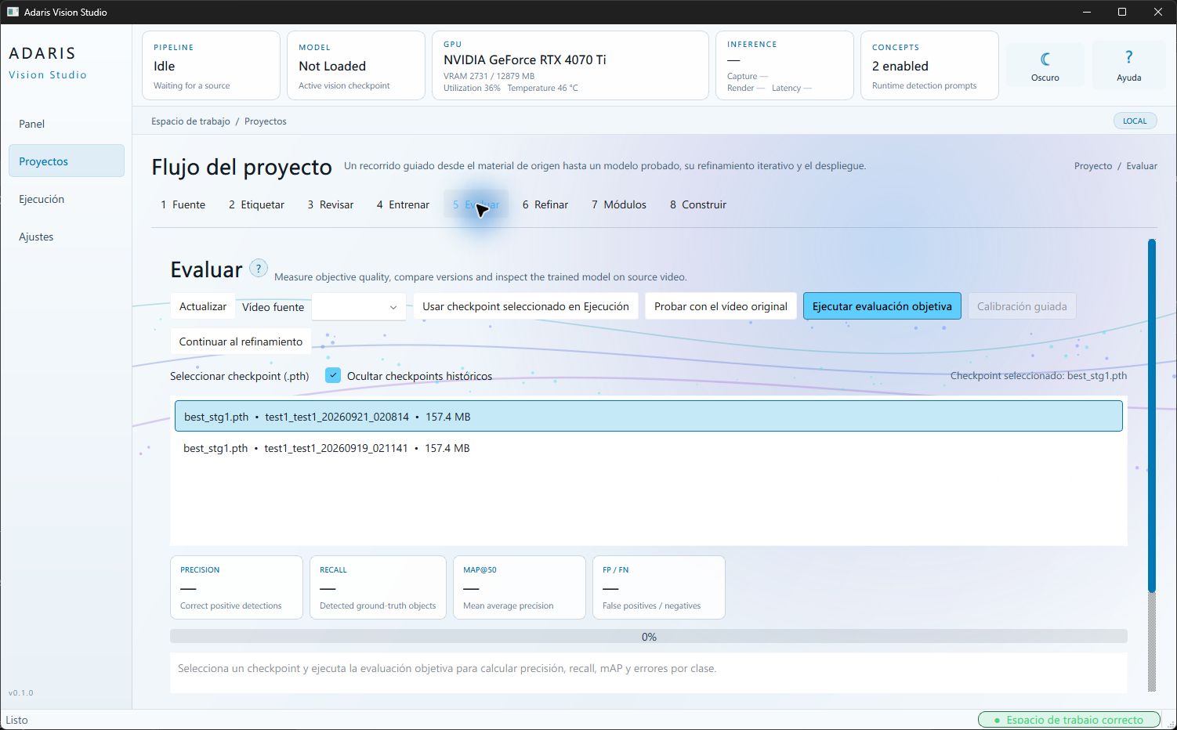Run Ejecutar evaluación objetiva

(882, 306)
